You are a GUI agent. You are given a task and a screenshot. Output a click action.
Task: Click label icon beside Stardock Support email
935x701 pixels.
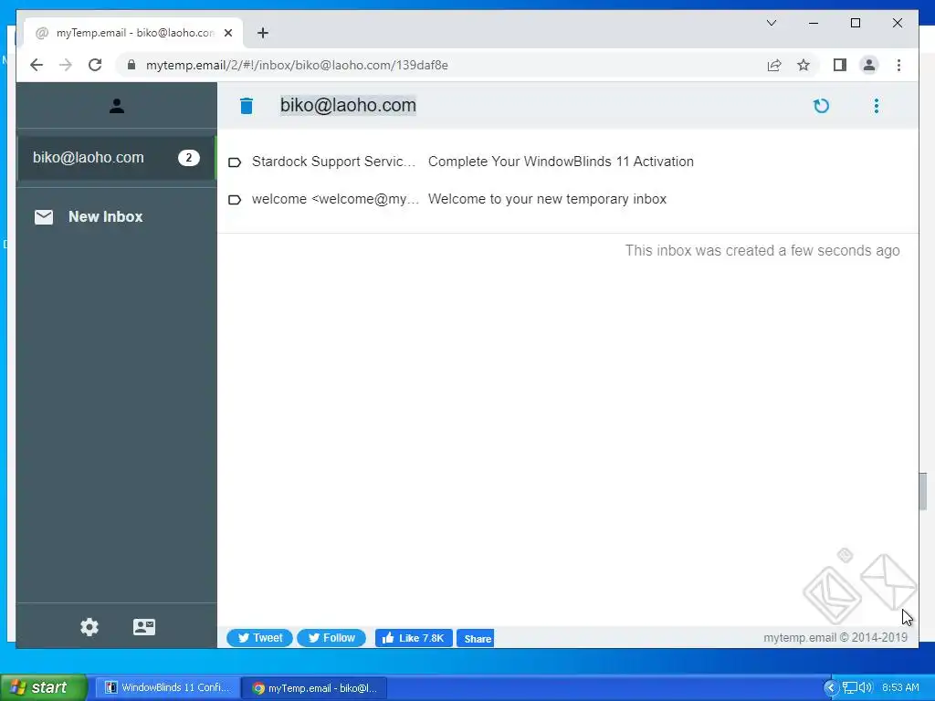[235, 162]
